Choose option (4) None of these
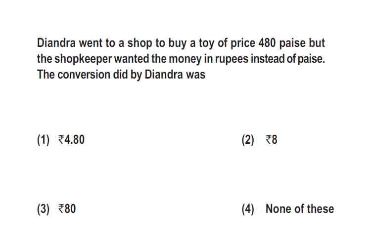The height and width of the screenshot is (247, 371). pos(288,209)
